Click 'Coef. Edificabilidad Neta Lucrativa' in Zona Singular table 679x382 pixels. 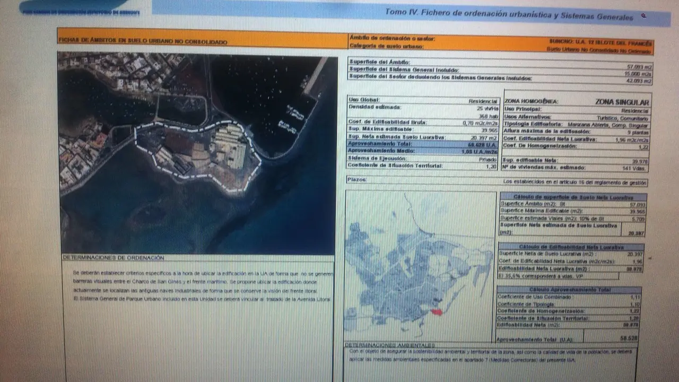[550, 139]
